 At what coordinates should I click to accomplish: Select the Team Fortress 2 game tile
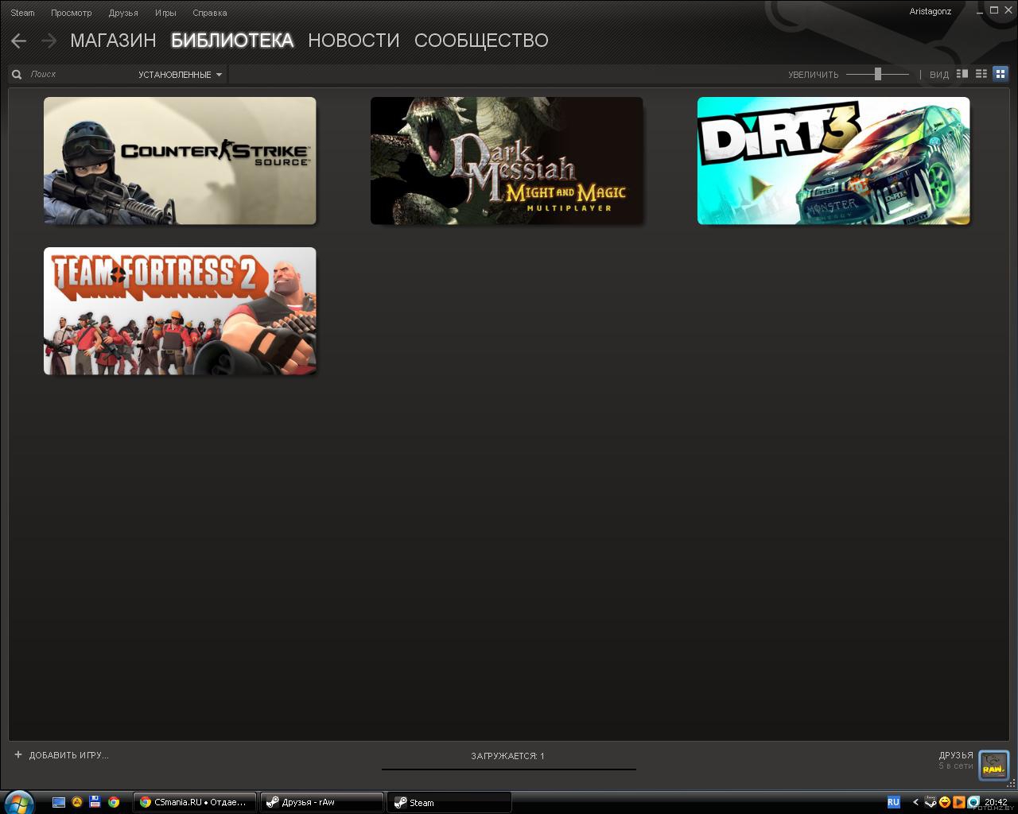tap(180, 311)
